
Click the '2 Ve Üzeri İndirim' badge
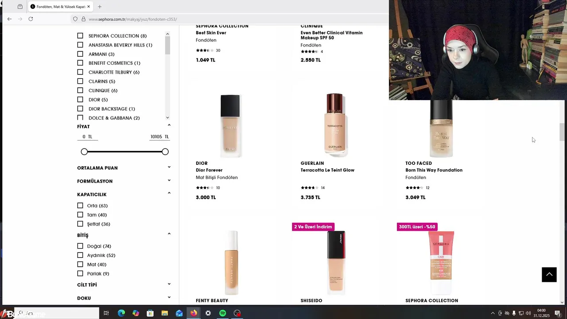point(313,227)
